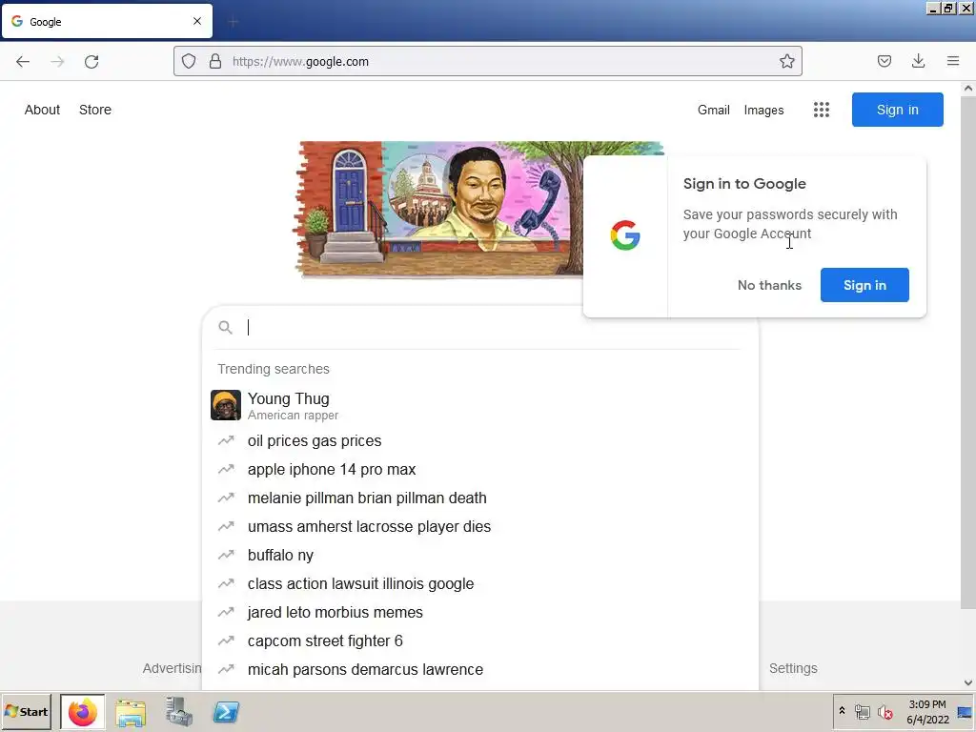Click the page's vertical scrollbar
The image size is (976, 732).
click(x=968, y=352)
